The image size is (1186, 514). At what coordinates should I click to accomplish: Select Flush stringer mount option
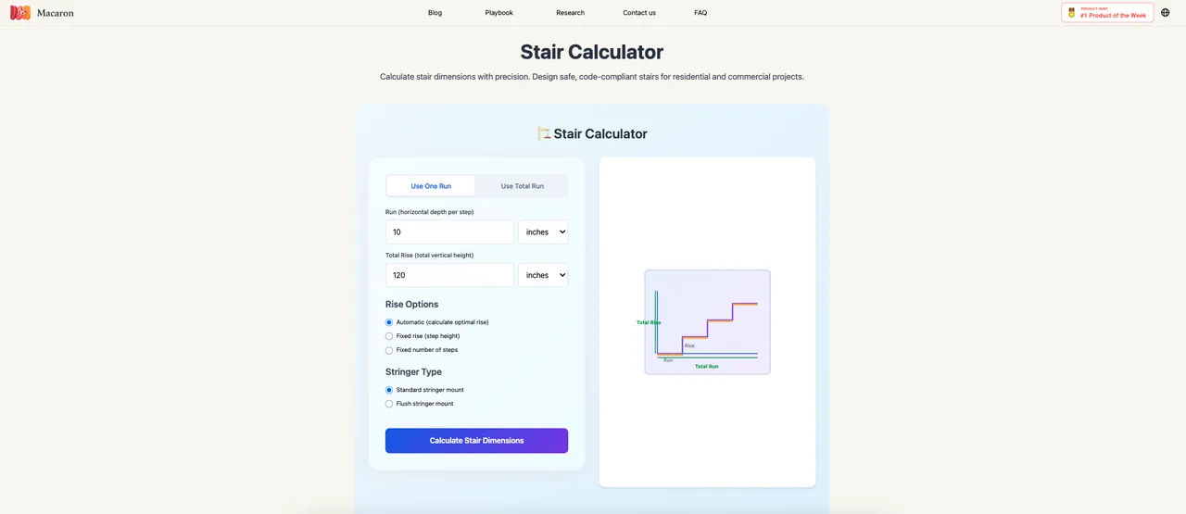pos(389,404)
